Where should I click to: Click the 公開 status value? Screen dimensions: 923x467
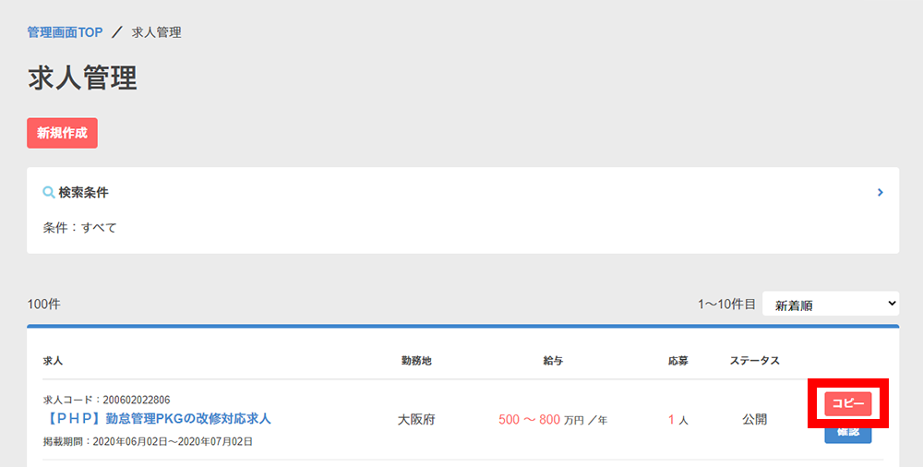click(x=754, y=420)
